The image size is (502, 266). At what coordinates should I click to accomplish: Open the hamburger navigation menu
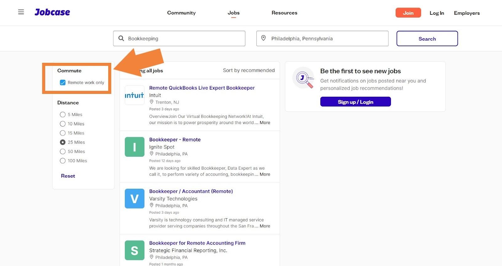(21, 12)
